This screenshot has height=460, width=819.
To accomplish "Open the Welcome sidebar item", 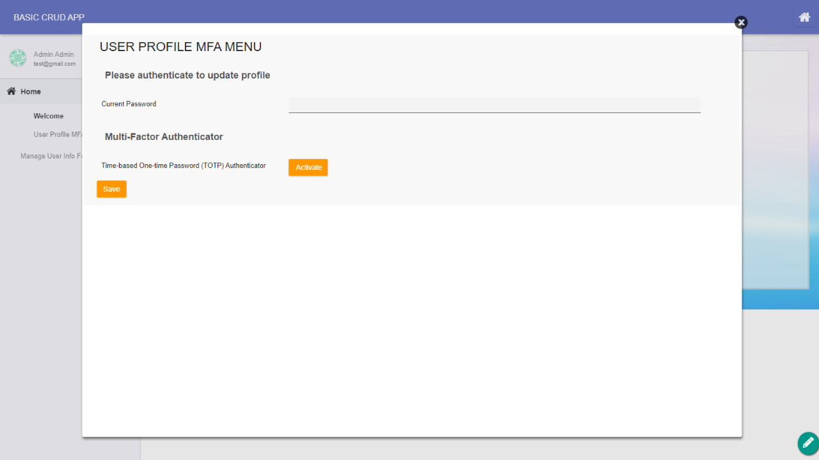I will pyautogui.click(x=49, y=116).
